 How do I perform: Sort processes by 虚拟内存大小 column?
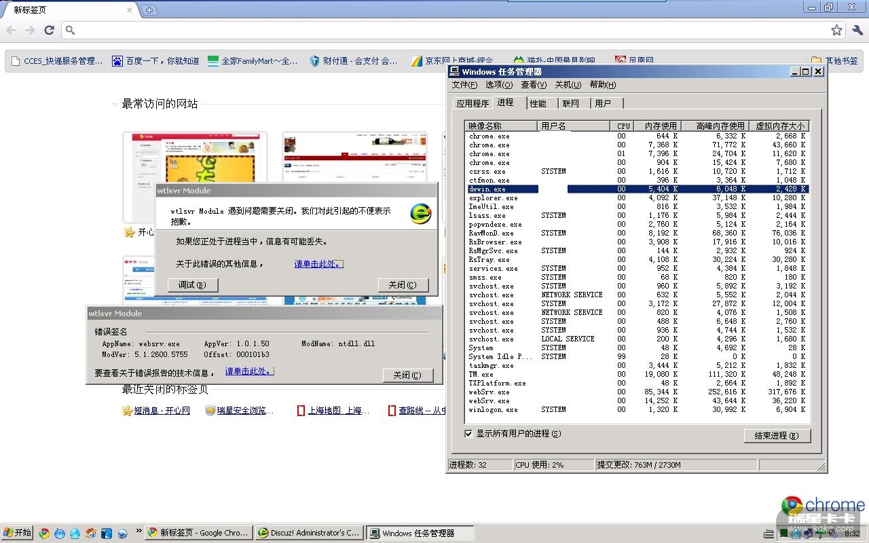click(x=779, y=126)
